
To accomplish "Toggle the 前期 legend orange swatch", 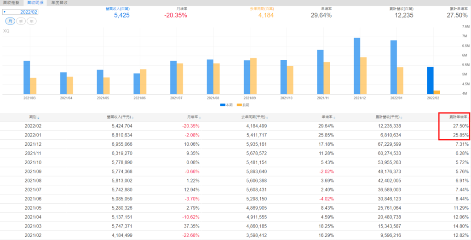I will point(239,105).
